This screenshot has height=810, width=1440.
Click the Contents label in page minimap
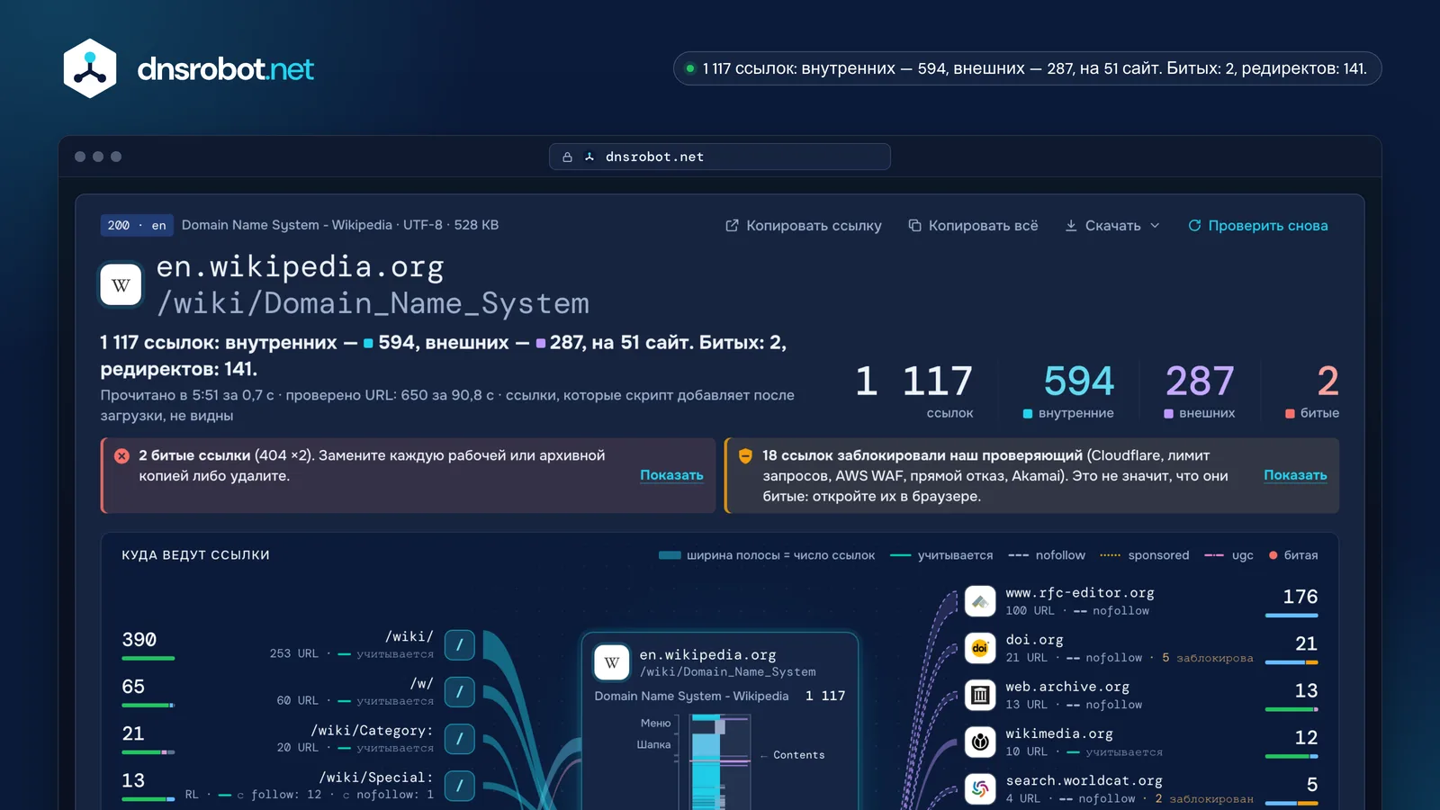(799, 755)
